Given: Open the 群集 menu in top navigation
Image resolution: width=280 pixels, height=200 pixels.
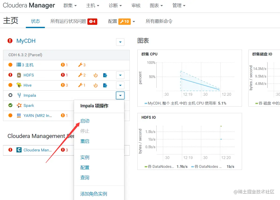Looking at the screenshot, I should click(70, 6).
